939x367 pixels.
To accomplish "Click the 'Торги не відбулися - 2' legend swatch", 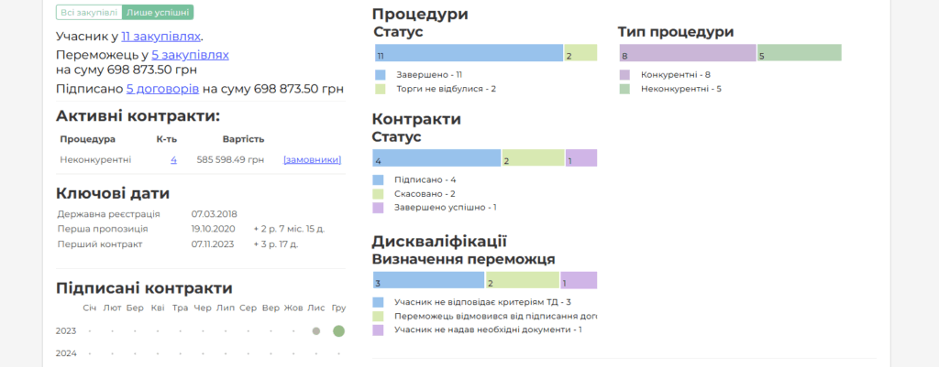I will pyautogui.click(x=380, y=89).
